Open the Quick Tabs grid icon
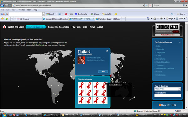Viewport: 188px width, 117px height. click(12, 19)
